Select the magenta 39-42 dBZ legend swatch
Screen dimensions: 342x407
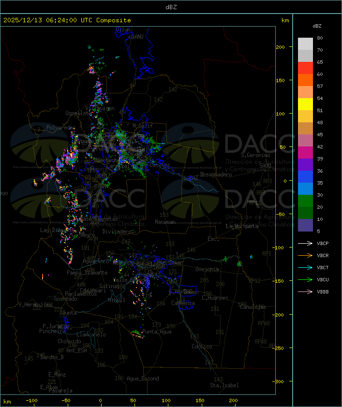point(305,153)
